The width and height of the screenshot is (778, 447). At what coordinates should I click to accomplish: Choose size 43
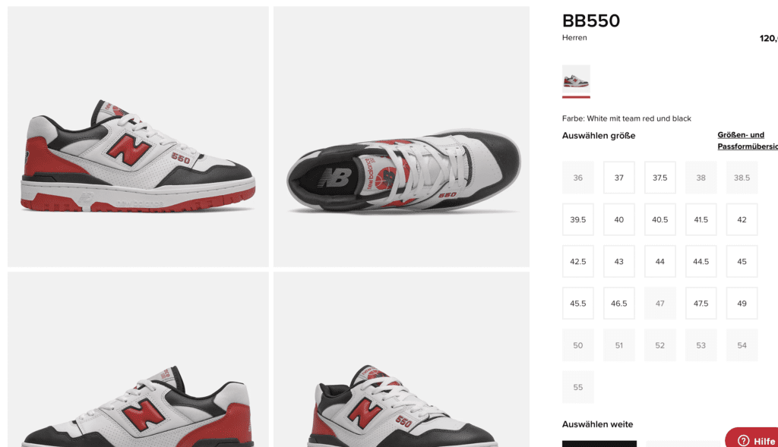click(618, 261)
